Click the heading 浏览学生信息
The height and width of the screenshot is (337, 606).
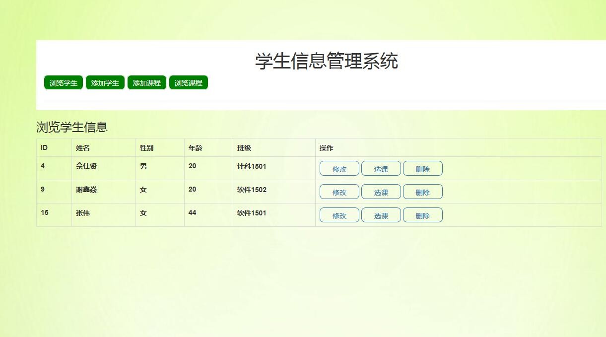pyautogui.click(x=72, y=127)
